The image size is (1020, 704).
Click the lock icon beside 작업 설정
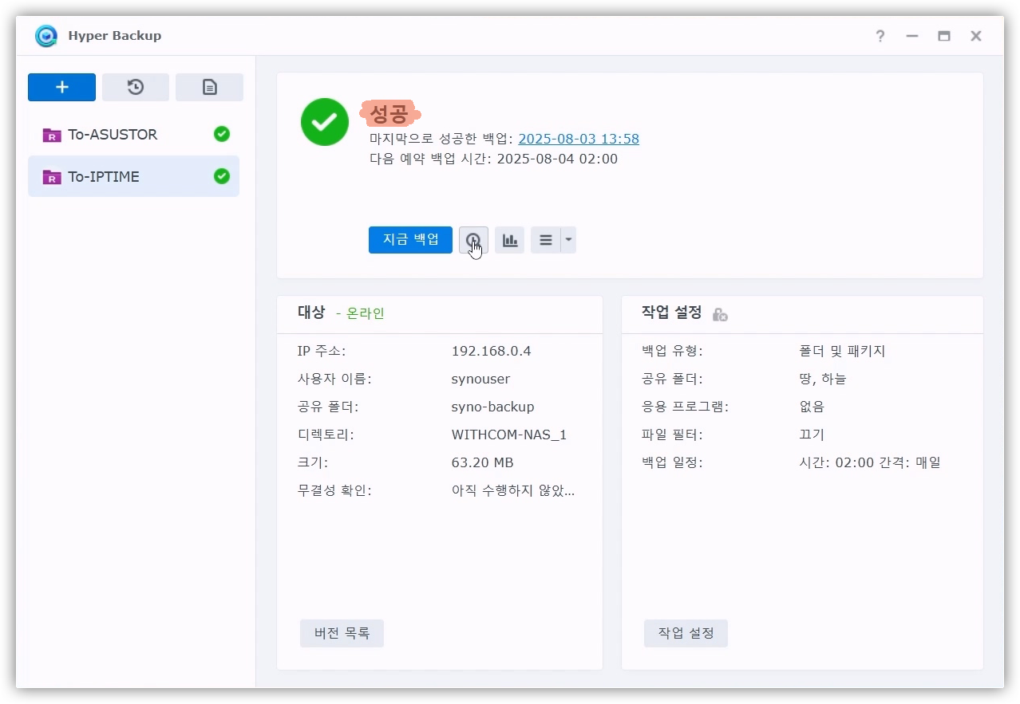point(720,314)
